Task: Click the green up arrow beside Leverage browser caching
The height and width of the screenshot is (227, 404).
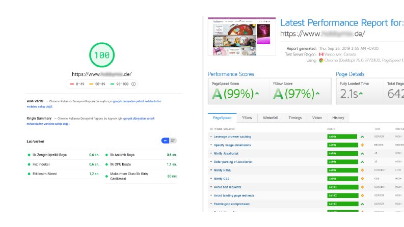Action: tap(362, 137)
